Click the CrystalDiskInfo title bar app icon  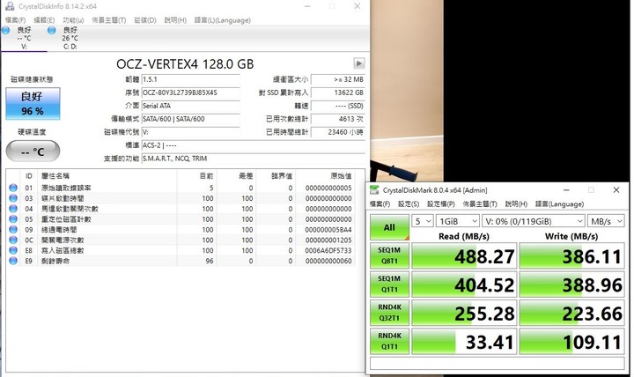[10, 6]
